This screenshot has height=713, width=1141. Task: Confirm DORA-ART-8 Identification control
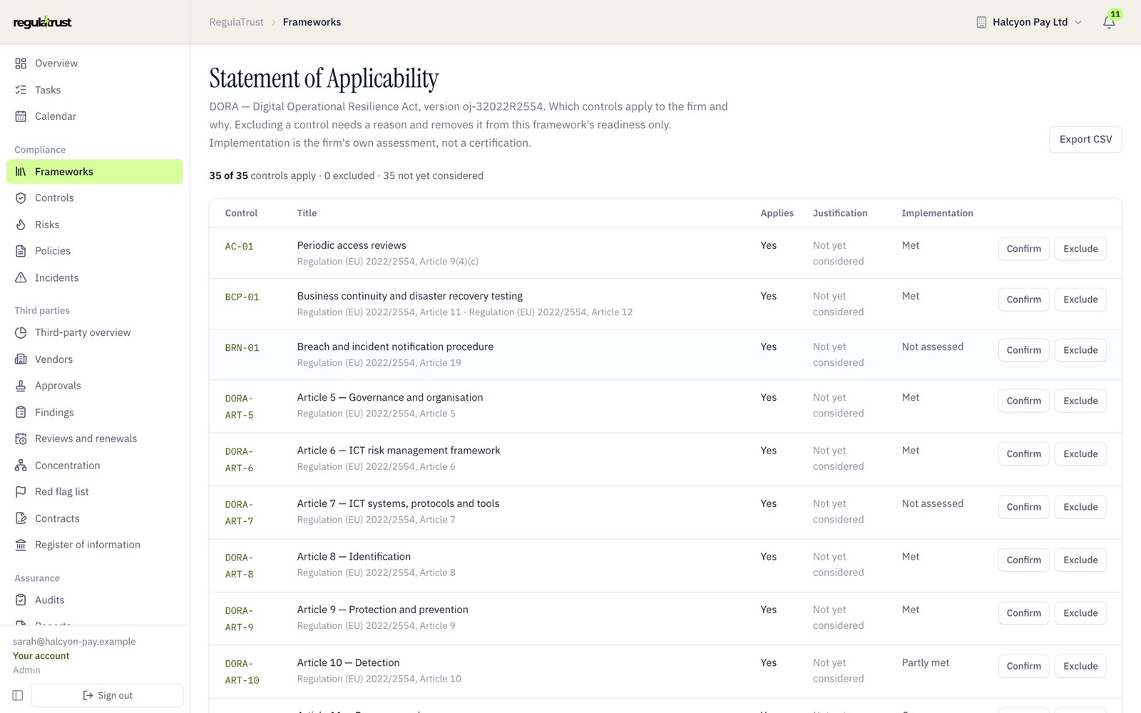(1023, 560)
